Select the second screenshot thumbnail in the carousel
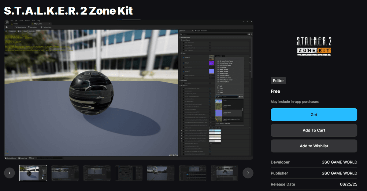 (x=65, y=173)
